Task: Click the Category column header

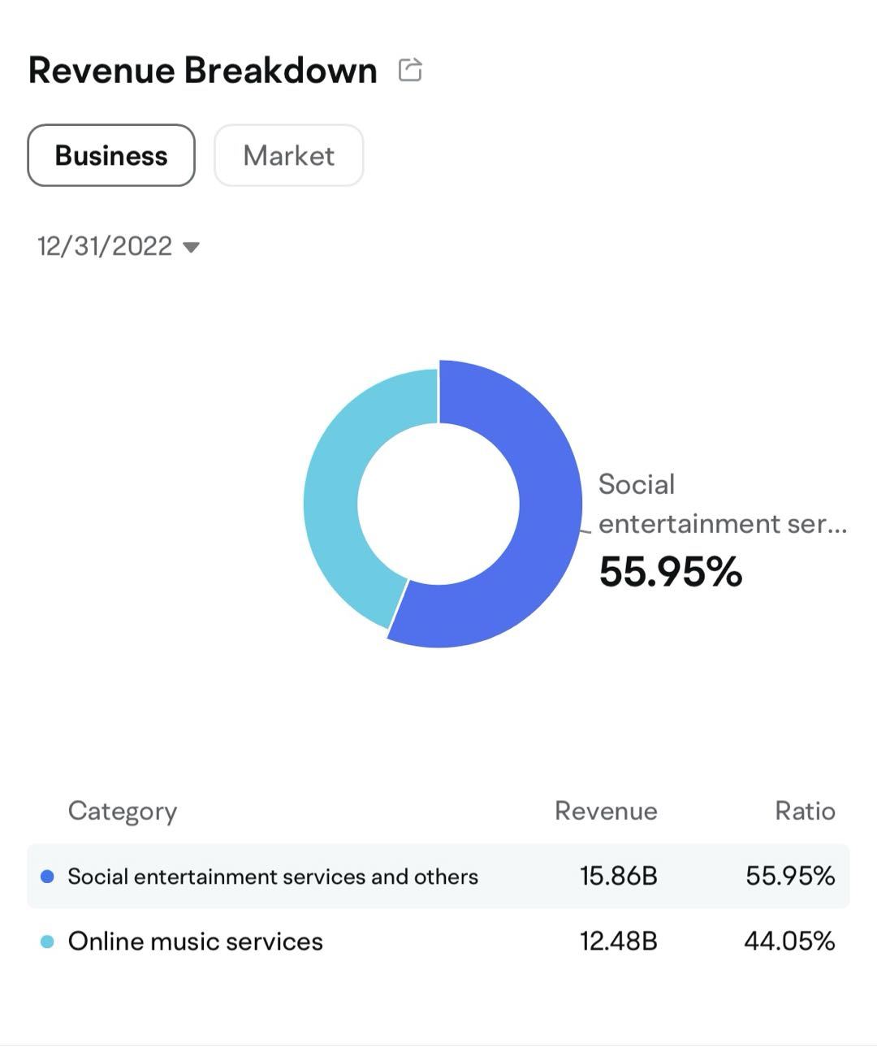Action: click(x=123, y=811)
